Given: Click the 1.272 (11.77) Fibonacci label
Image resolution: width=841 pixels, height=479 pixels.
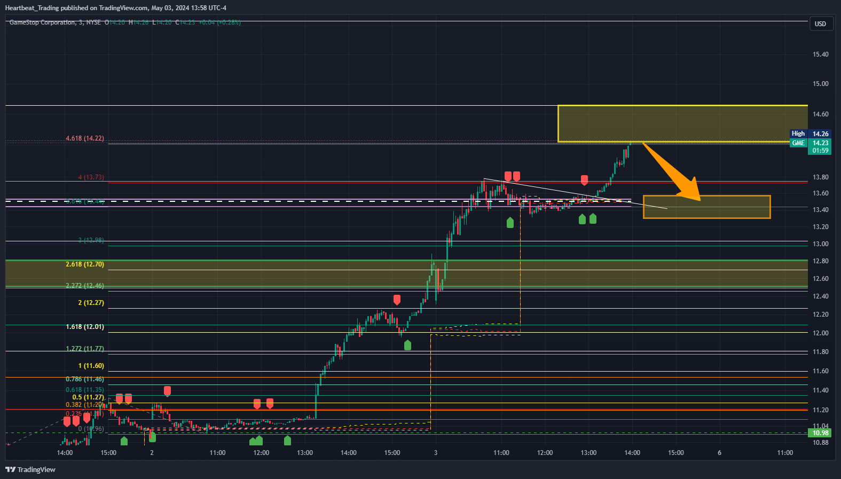Looking at the screenshot, I should click(x=85, y=349).
